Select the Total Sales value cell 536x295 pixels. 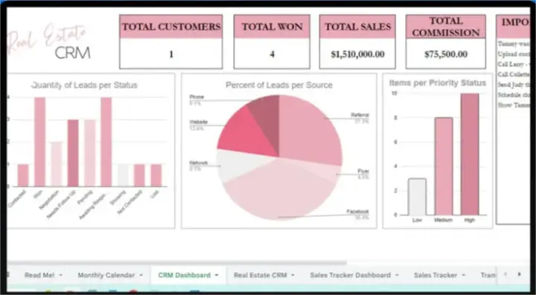[357, 54]
